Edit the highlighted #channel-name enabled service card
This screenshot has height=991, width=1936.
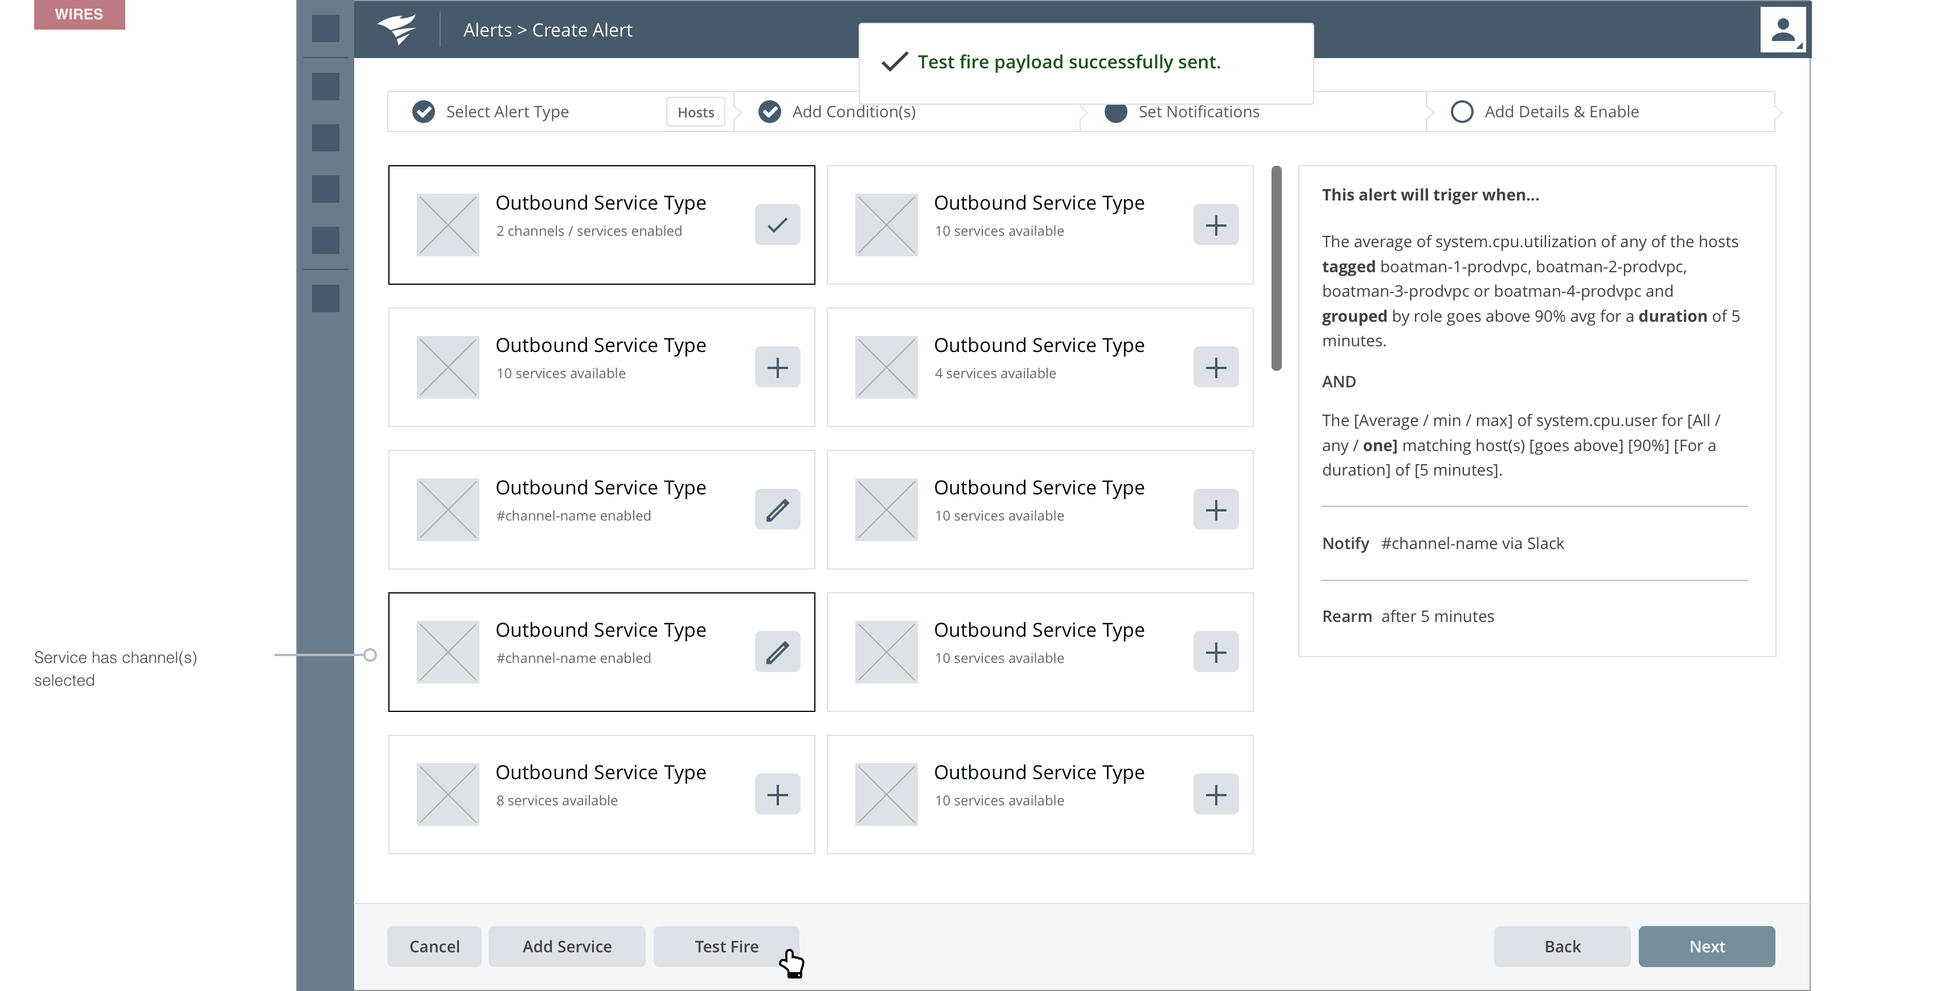(777, 653)
